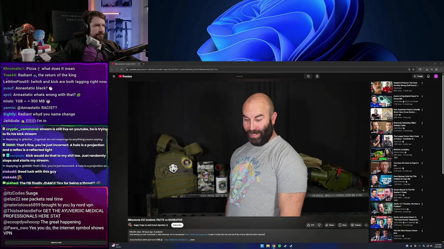Open browser downloads icon

point(427,70)
